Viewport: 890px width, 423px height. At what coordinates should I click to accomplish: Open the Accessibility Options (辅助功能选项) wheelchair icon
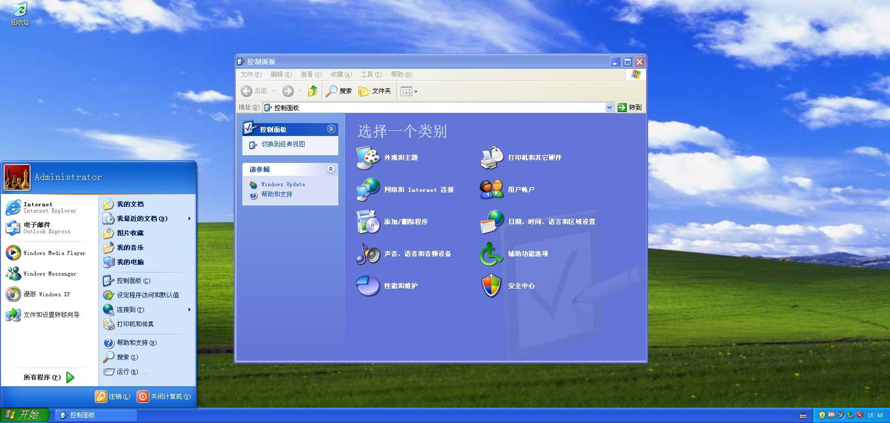(x=492, y=254)
